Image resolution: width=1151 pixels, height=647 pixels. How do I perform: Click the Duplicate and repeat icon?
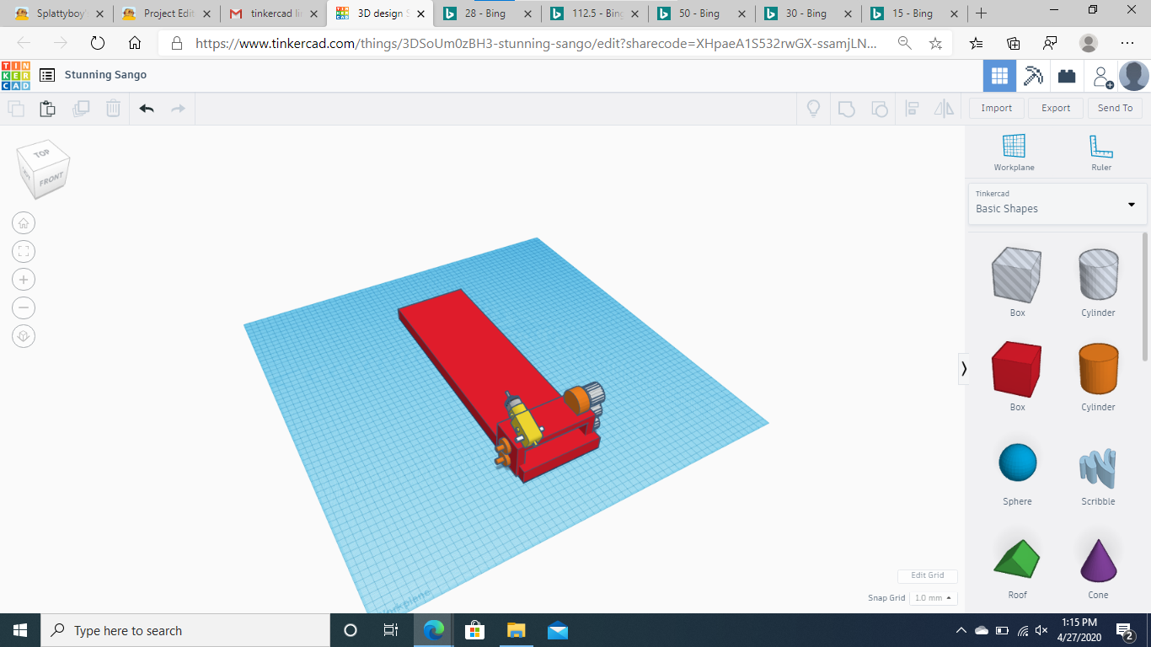coord(81,109)
